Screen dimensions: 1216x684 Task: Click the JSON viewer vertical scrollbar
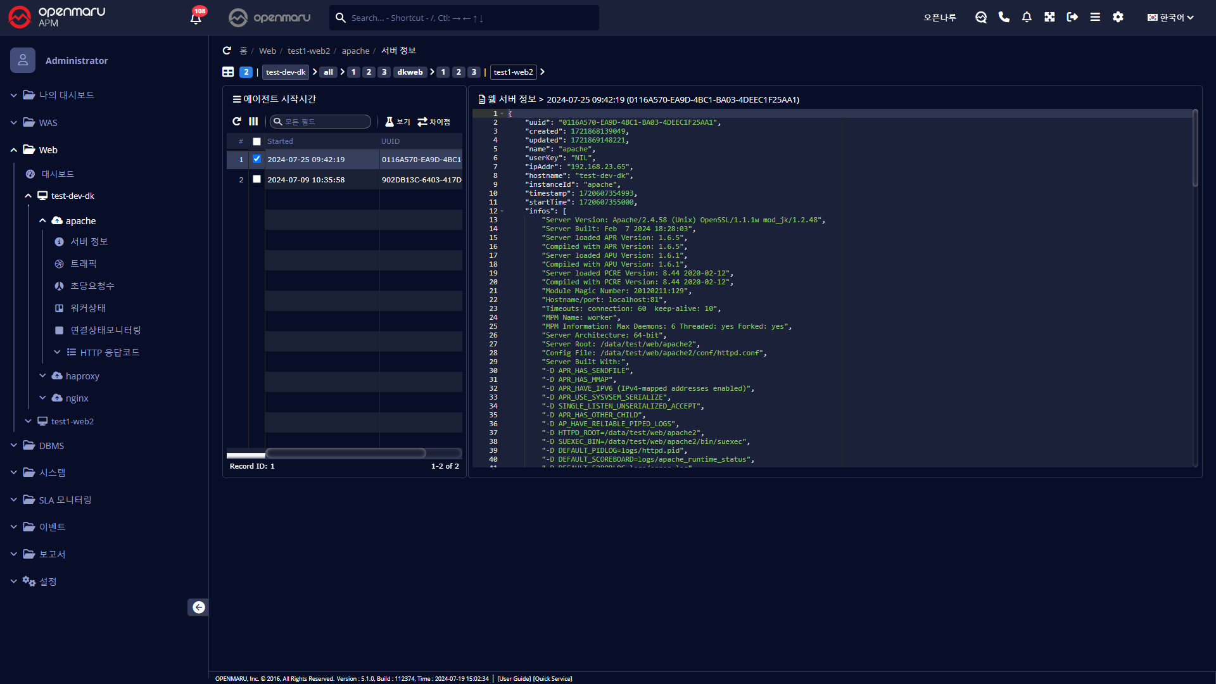click(x=1195, y=149)
